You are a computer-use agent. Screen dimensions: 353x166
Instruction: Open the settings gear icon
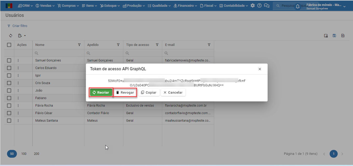coord(253,5)
